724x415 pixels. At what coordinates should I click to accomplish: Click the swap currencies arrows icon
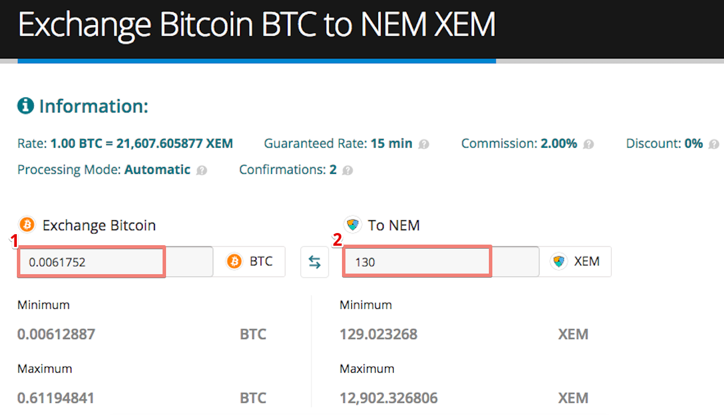pyautogui.click(x=314, y=262)
